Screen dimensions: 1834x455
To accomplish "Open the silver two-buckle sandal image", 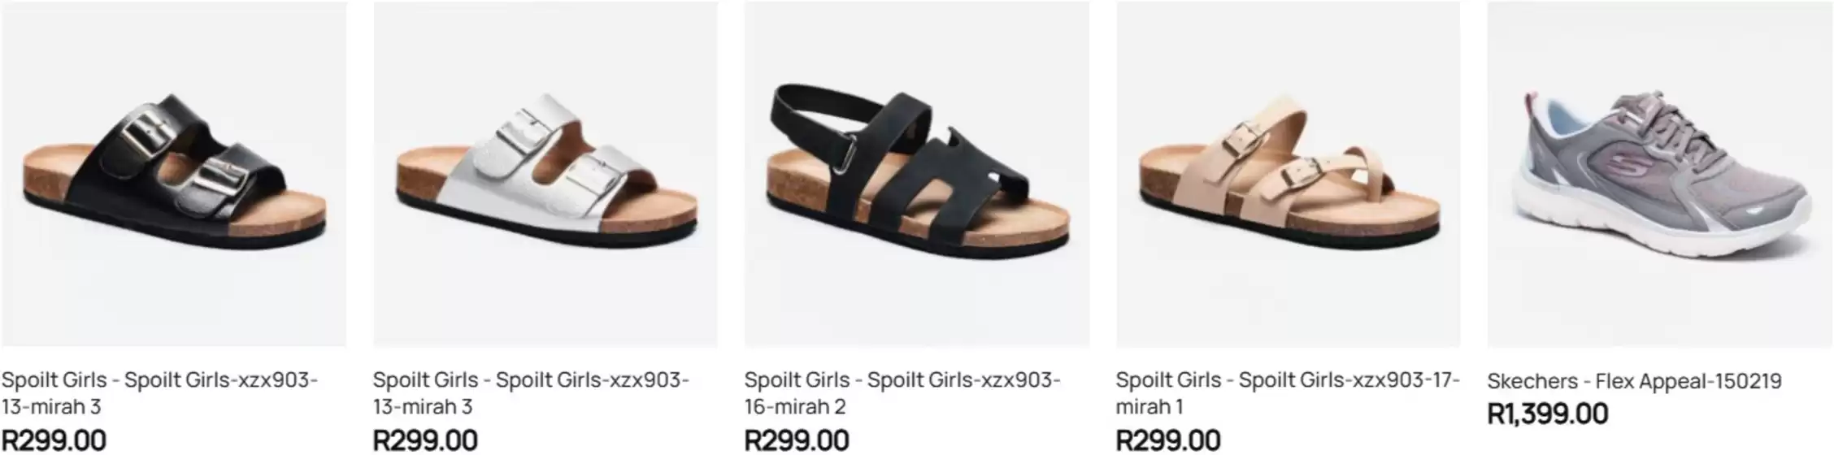I will (545, 174).
